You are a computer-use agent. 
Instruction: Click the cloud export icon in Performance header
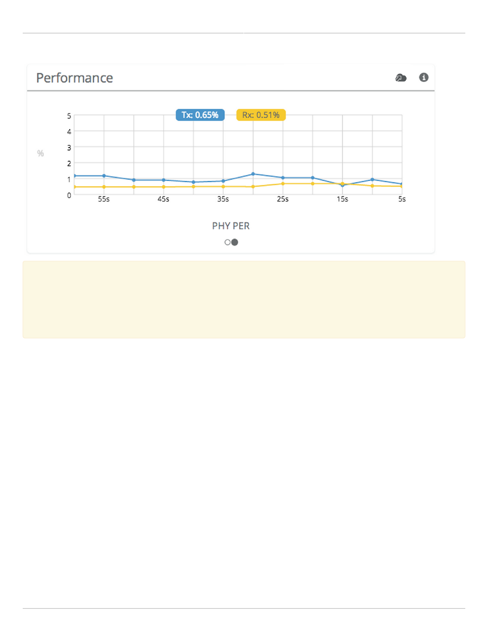point(401,78)
